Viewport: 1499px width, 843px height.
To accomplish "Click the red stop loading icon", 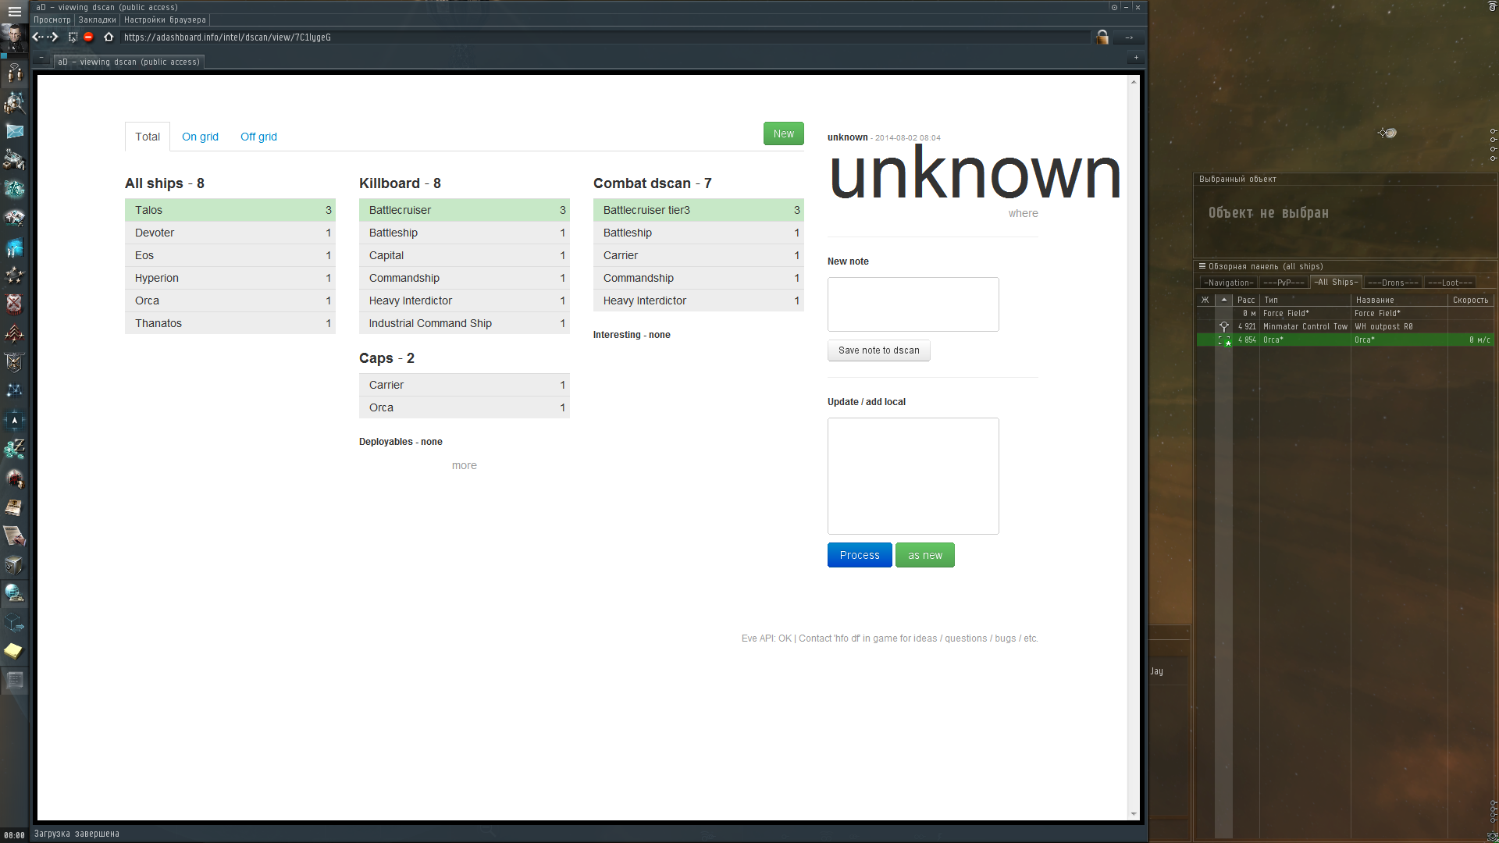I will pos(88,37).
